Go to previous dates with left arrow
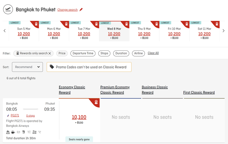 point(5,31)
